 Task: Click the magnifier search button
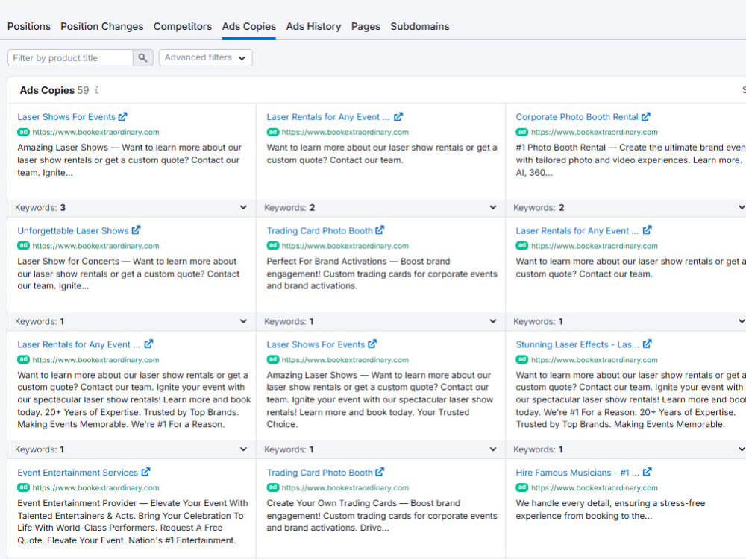pyautogui.click(x=142, y=58)
